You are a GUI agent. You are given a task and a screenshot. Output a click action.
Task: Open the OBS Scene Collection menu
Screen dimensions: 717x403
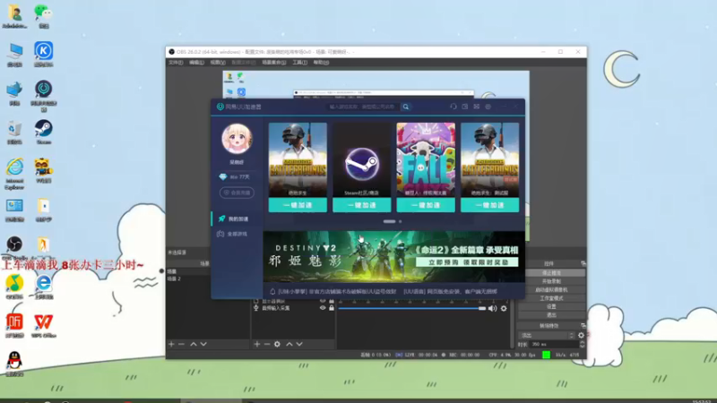point(274,63)
